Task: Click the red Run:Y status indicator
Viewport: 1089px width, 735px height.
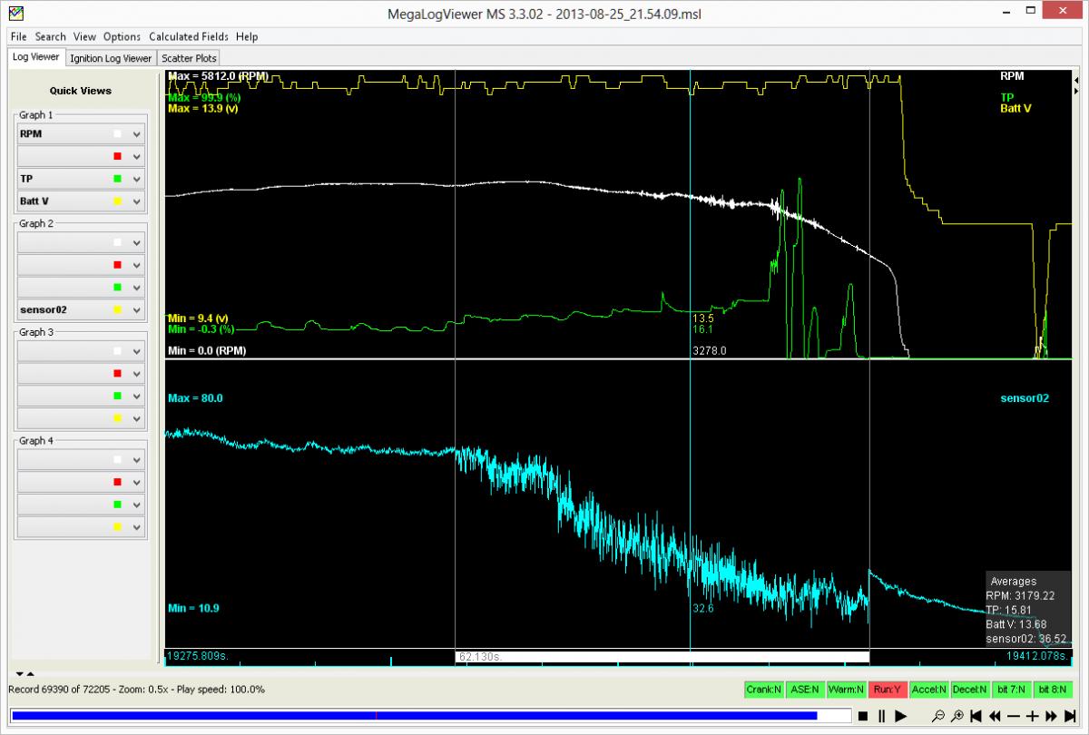Action: pos(887,690)
